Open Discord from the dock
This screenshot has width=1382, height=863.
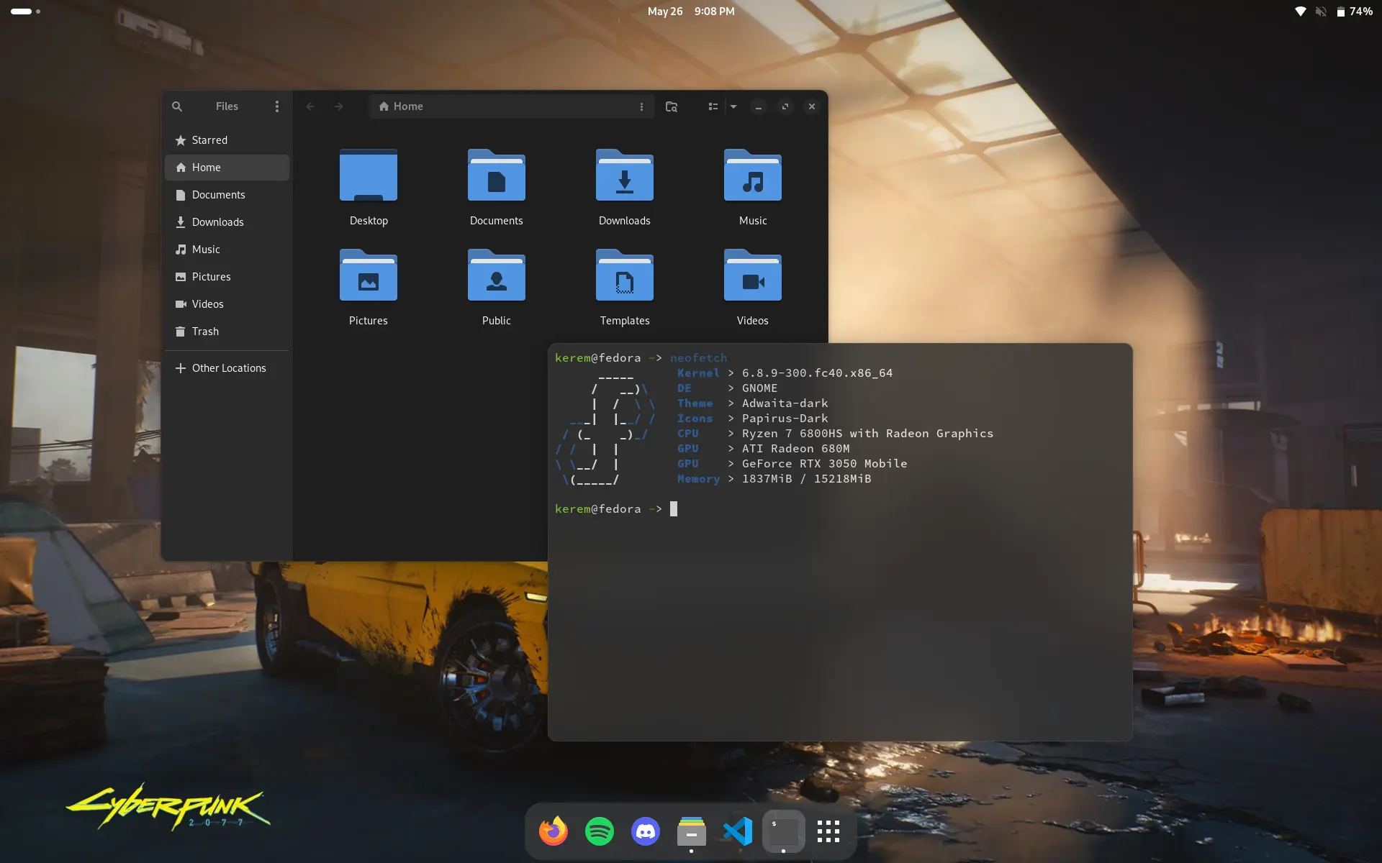[x=646, y=831]
